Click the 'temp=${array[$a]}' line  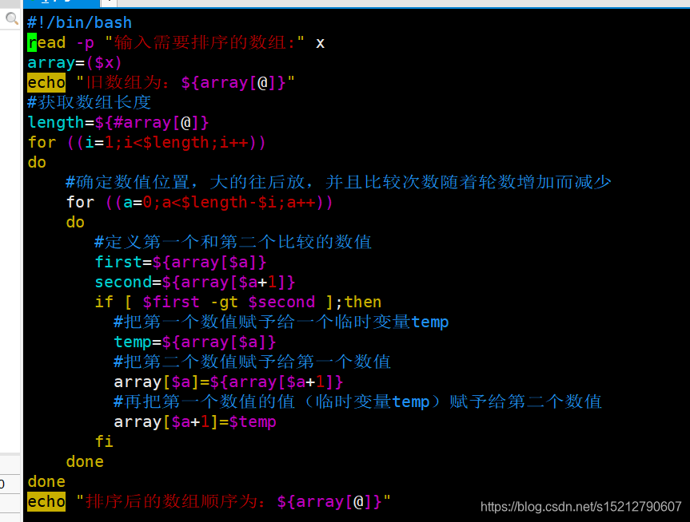[x=195, y=342]
